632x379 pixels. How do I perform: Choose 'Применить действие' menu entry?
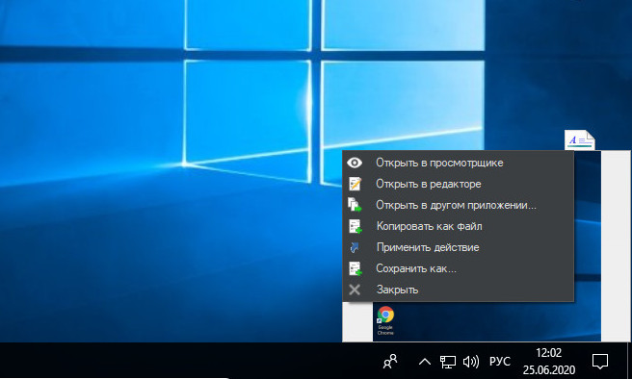(x=458, y=247)
